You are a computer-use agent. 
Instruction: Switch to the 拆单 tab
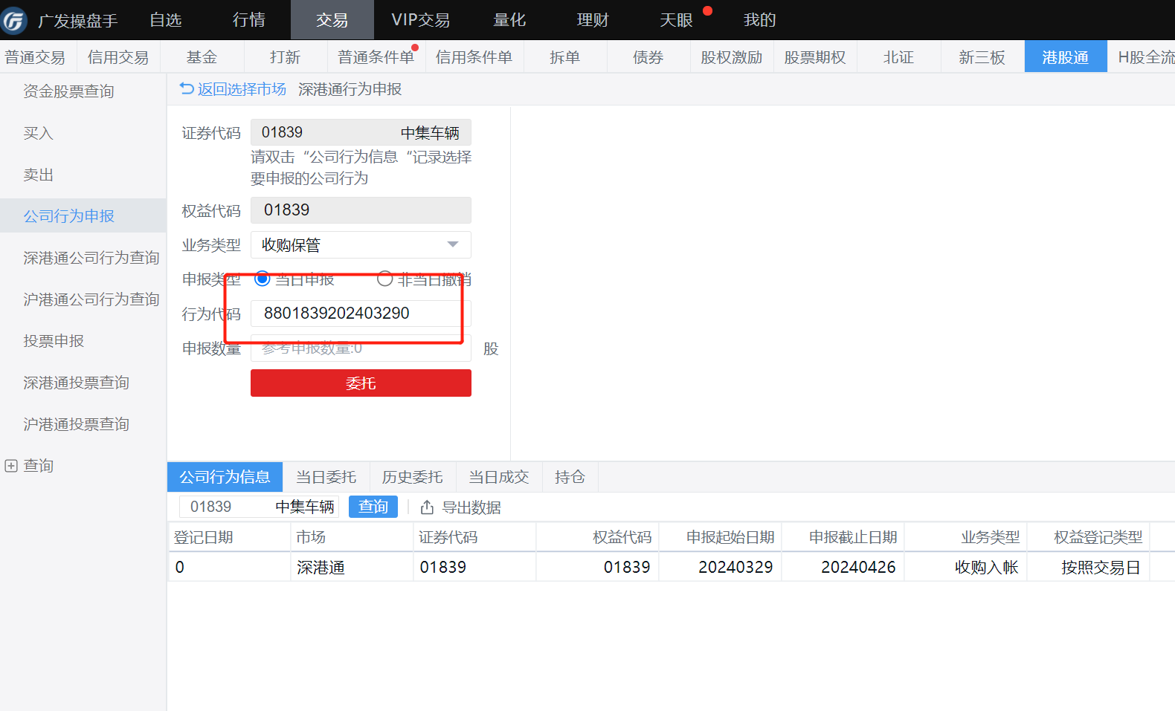tap(564, 57)
